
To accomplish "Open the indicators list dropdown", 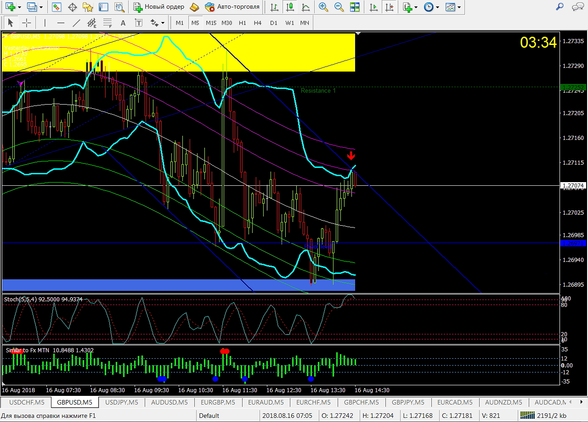I will pos(416,7).
